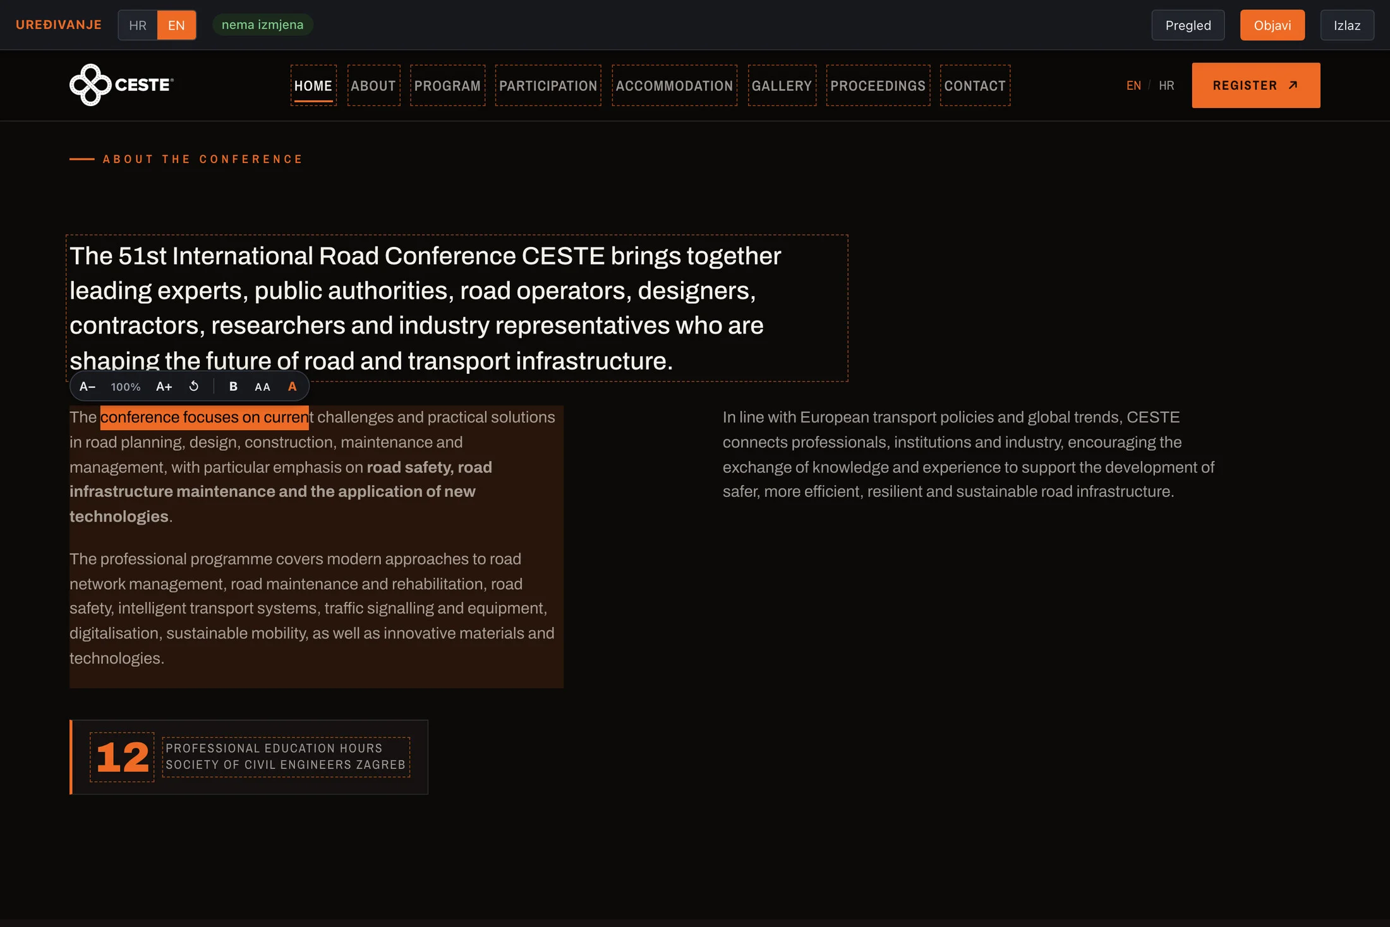Select HR site language link

click(x=1166, y=85)
